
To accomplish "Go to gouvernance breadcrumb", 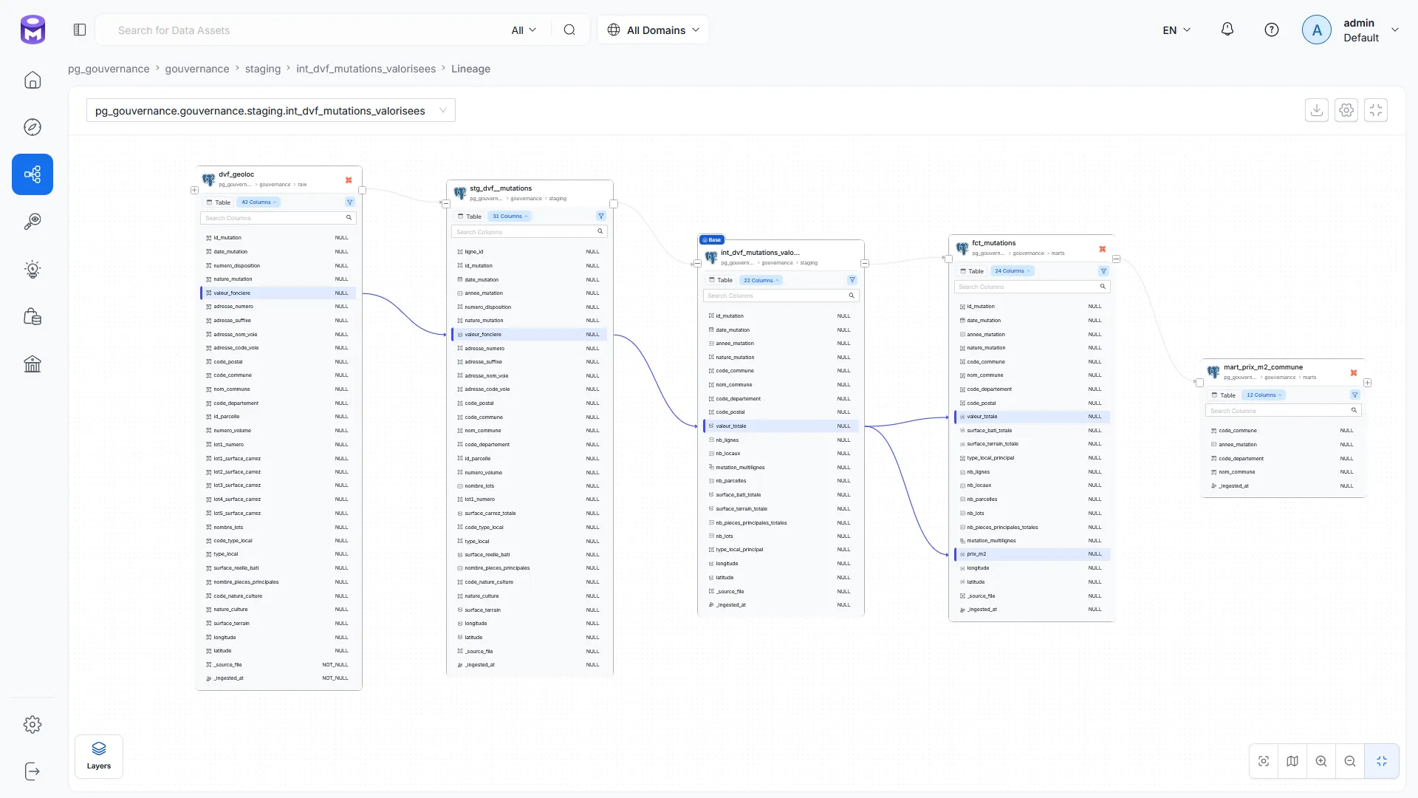I will point(197,69).
